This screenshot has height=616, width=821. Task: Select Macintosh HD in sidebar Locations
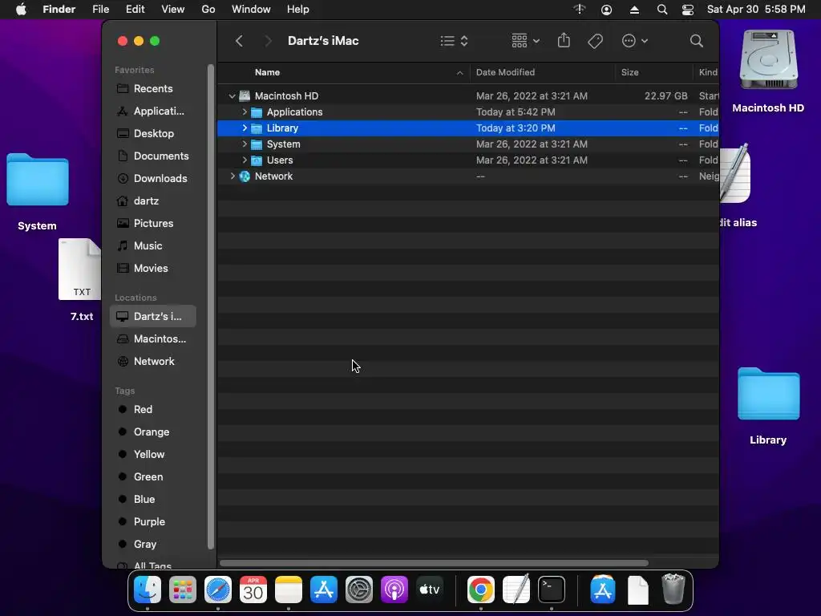[153, 339]
